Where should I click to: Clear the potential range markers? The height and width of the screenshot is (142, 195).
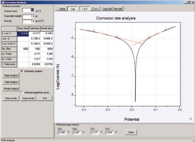(x=131, y=132)
